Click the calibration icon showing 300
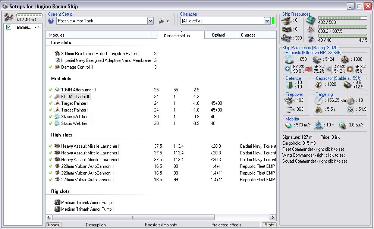Image resolution: width=374 pixels, height=229 pixels. pyautogui.click(x=286, y=38)
